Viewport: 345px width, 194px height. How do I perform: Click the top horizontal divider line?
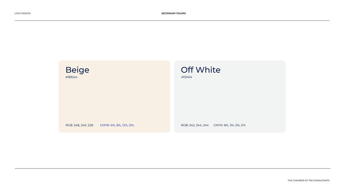(x=172, y=20)
